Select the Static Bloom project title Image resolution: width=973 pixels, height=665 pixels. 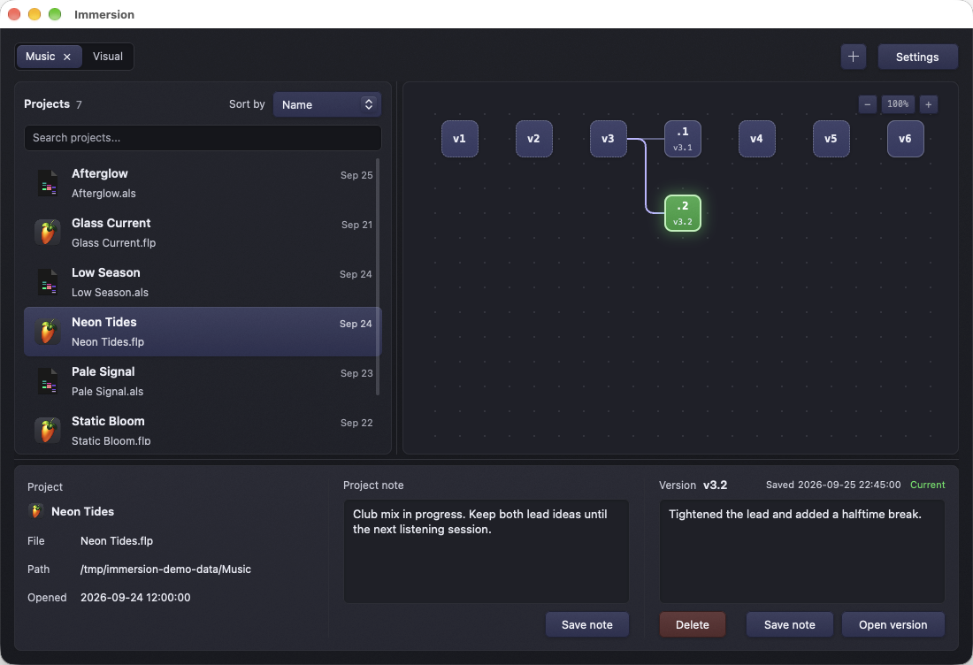tap(108, 421)
